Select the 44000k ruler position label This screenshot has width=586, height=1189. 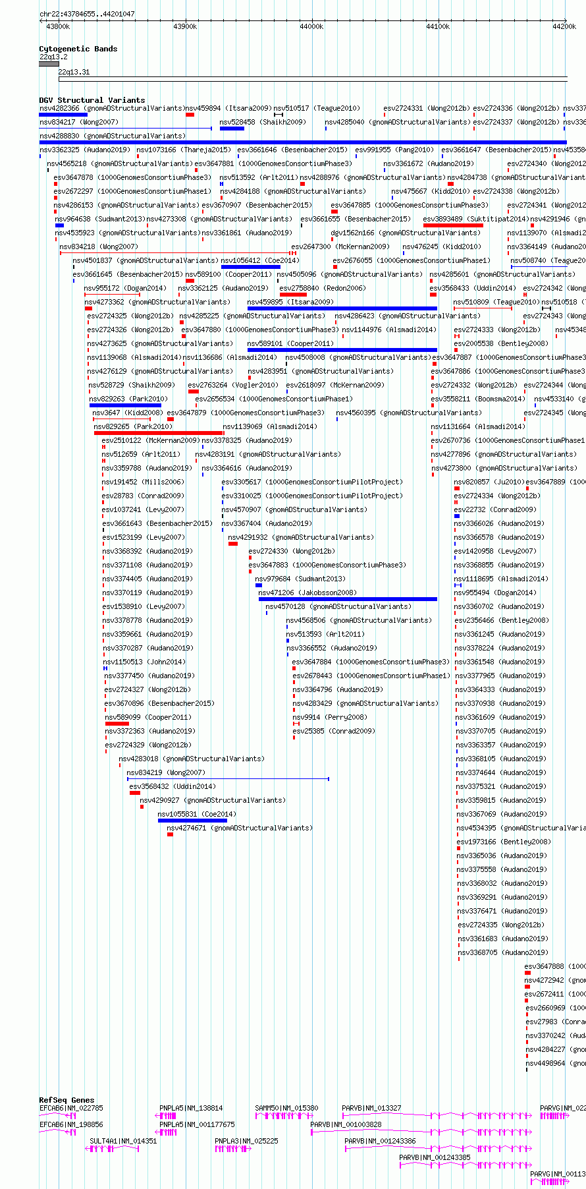pyautogui.click(x=311, y=26)
